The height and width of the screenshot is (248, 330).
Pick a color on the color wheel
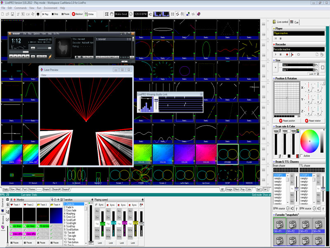(x=309, y=141)
